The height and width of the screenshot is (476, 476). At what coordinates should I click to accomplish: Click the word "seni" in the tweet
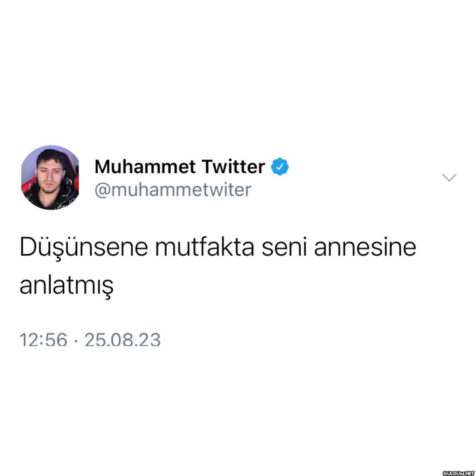284,247
